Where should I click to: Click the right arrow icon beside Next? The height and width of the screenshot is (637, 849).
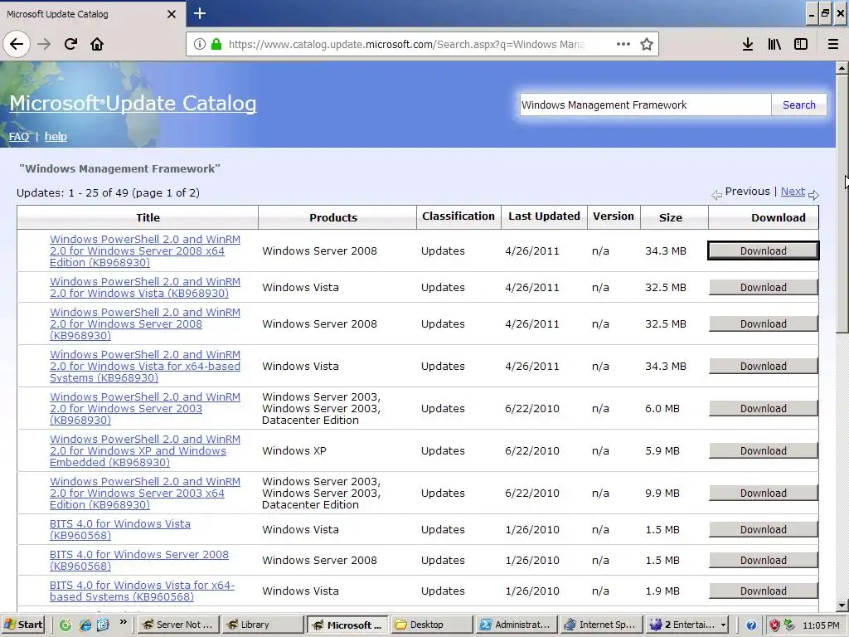813,194
